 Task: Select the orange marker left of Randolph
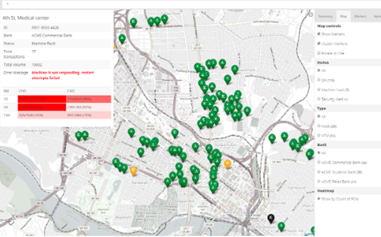134,170
